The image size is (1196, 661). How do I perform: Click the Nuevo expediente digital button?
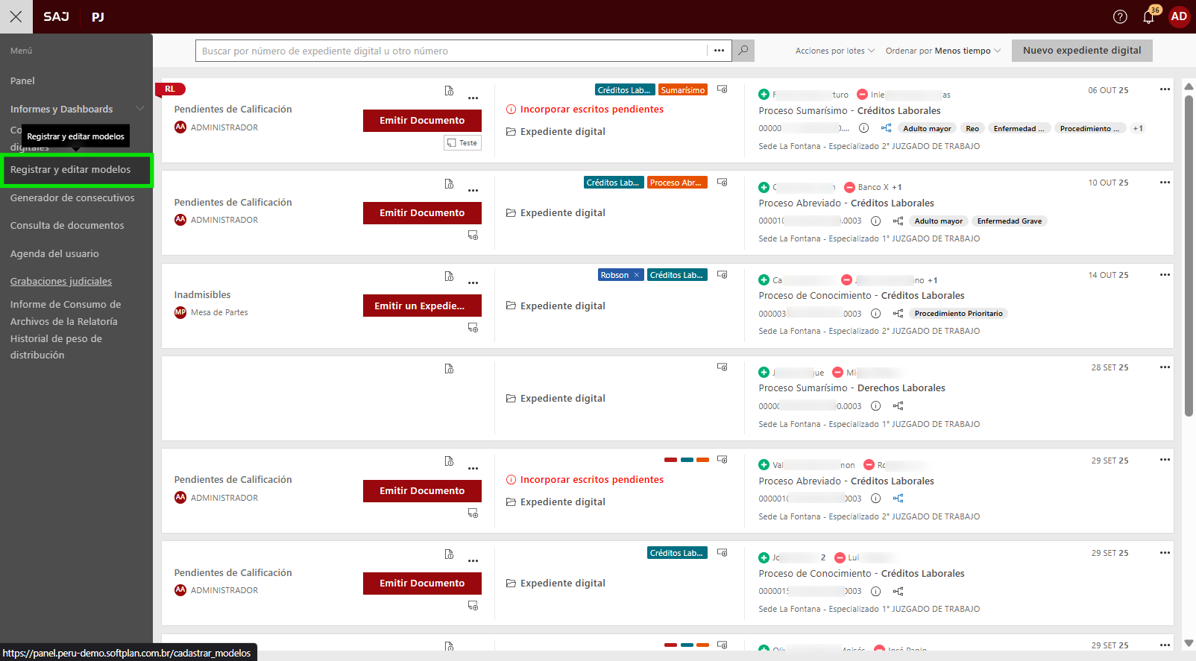pyautogui.click(x=1081, y=51)
